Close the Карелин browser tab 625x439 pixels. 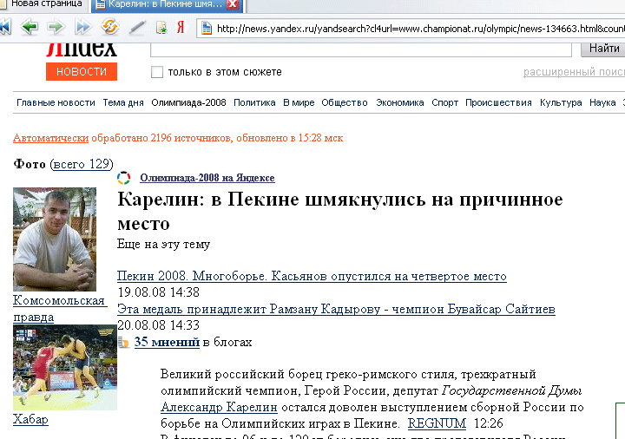[x=233, y=4]
